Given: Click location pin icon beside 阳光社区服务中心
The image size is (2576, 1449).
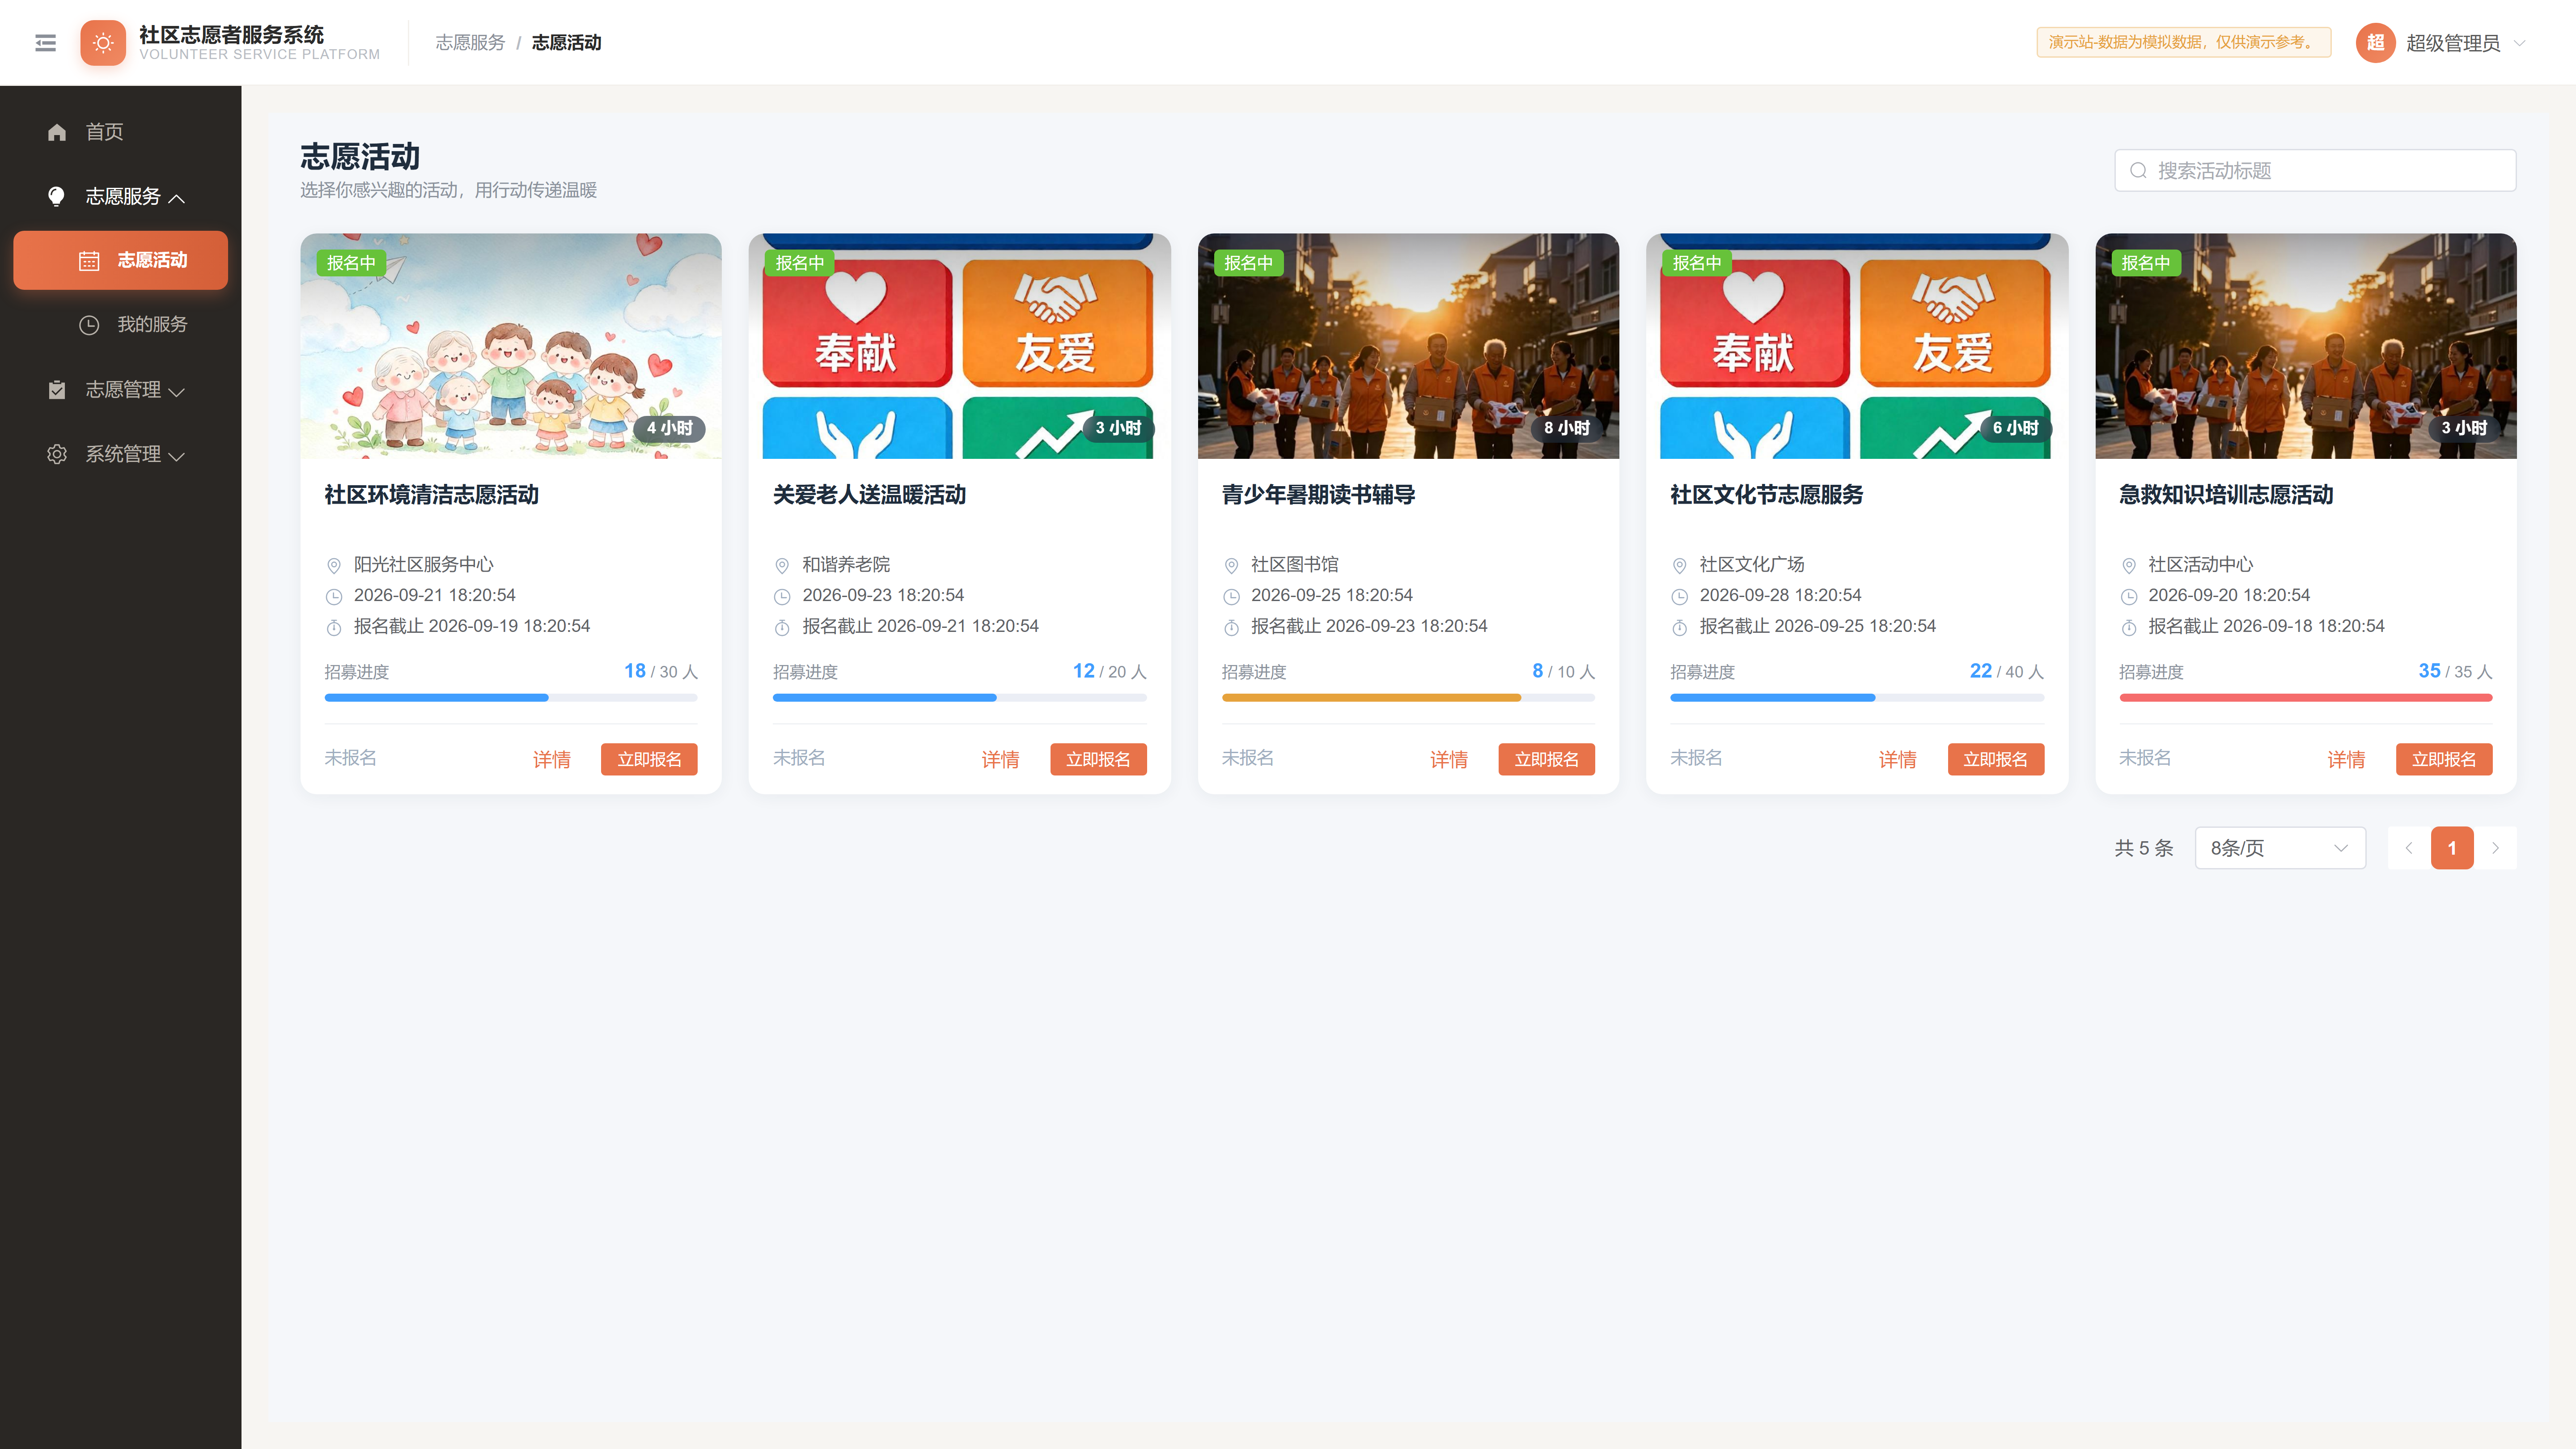Looking at the screenshot, I should pos(334,566).
